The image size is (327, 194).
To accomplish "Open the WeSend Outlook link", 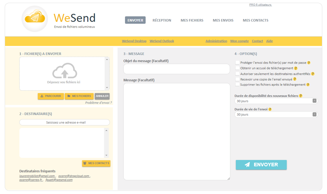I will pyautogui.click(x=162, y=41).
